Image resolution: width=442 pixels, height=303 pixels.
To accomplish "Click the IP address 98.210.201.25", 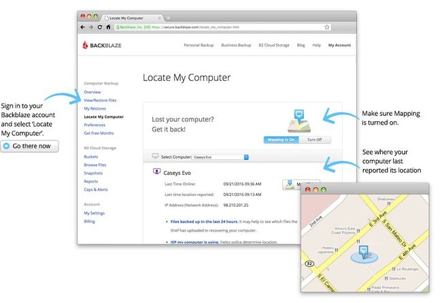I will [x=236, y=206].
